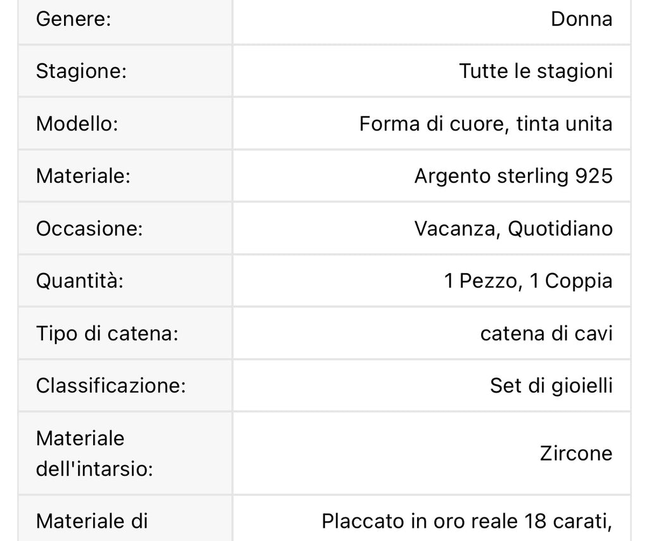Click the Classificazione label

[x=110, y=385]
